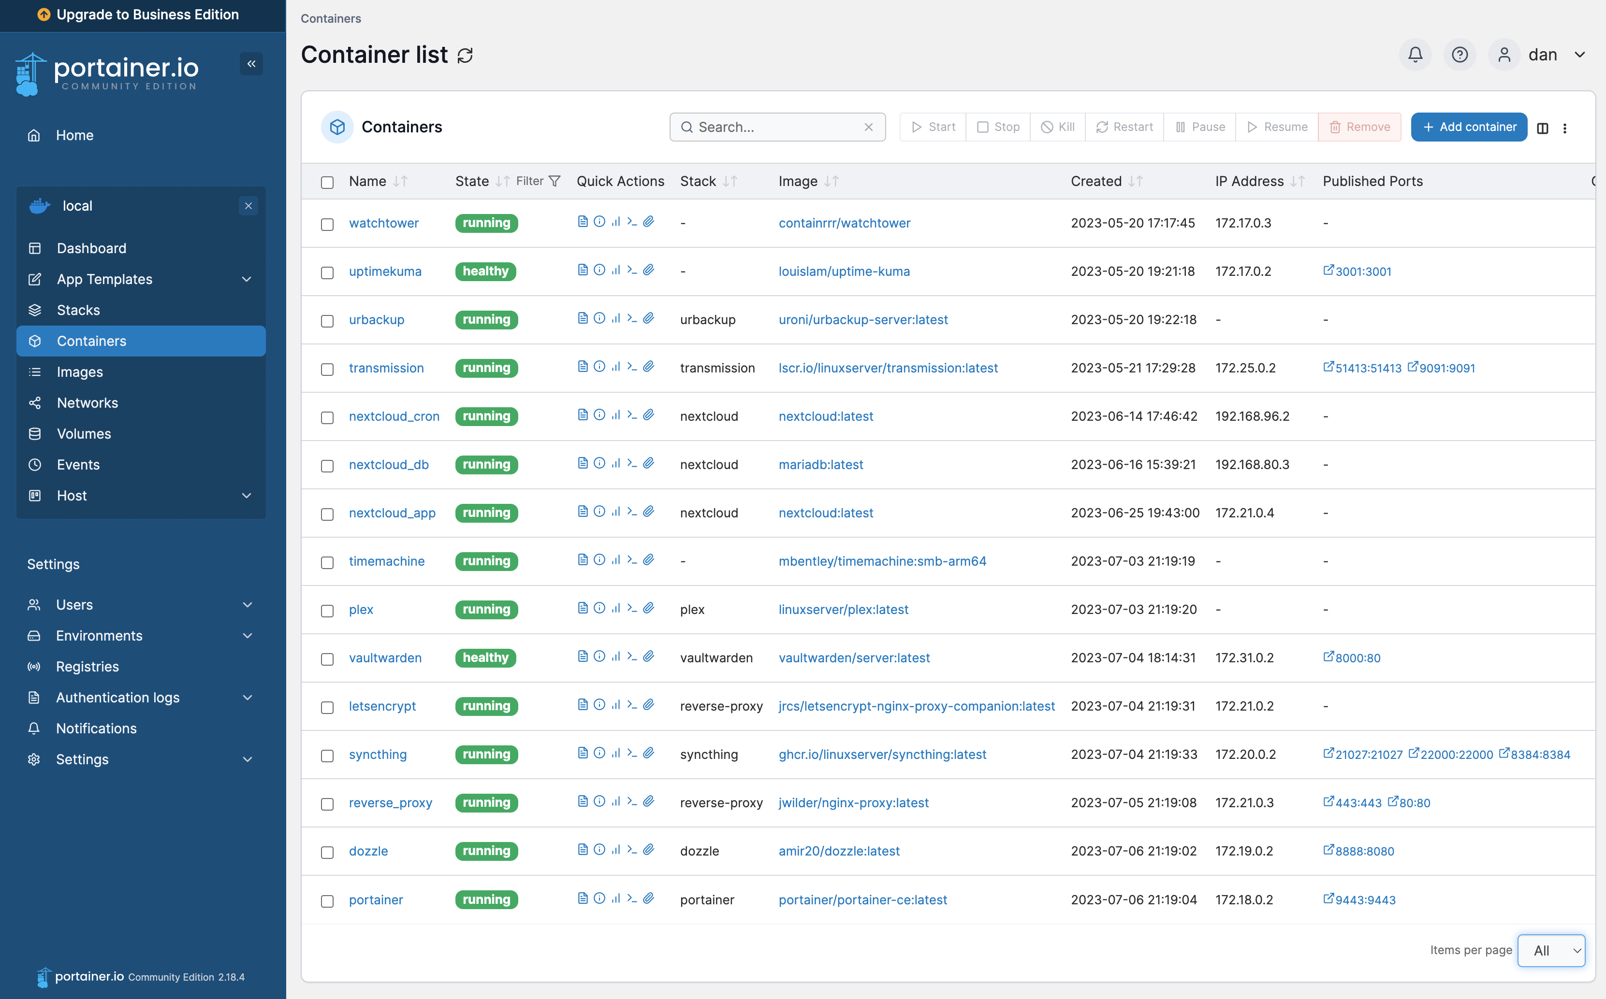
Task: Click the Add container button
Action: click(x=1469, y=127)
